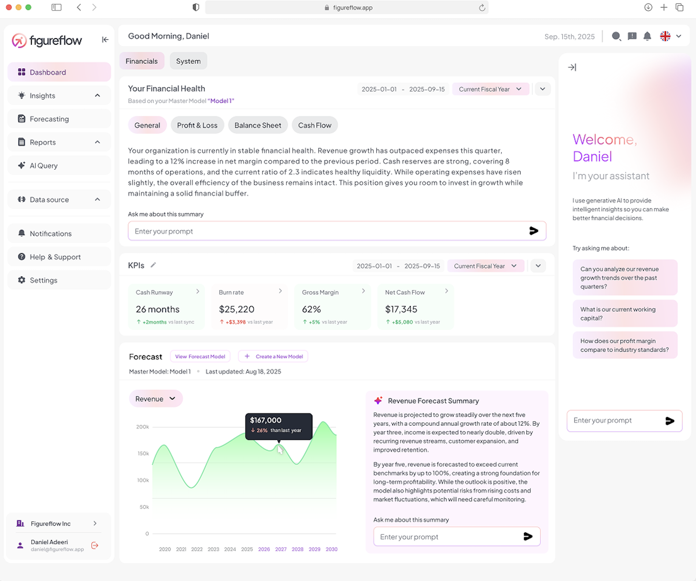Click the Create a New Model button
This screenshot has width=696, height=581.
[x=273, y=356]
